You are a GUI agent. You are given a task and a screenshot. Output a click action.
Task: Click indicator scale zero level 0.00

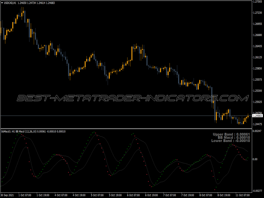[255, 159]
